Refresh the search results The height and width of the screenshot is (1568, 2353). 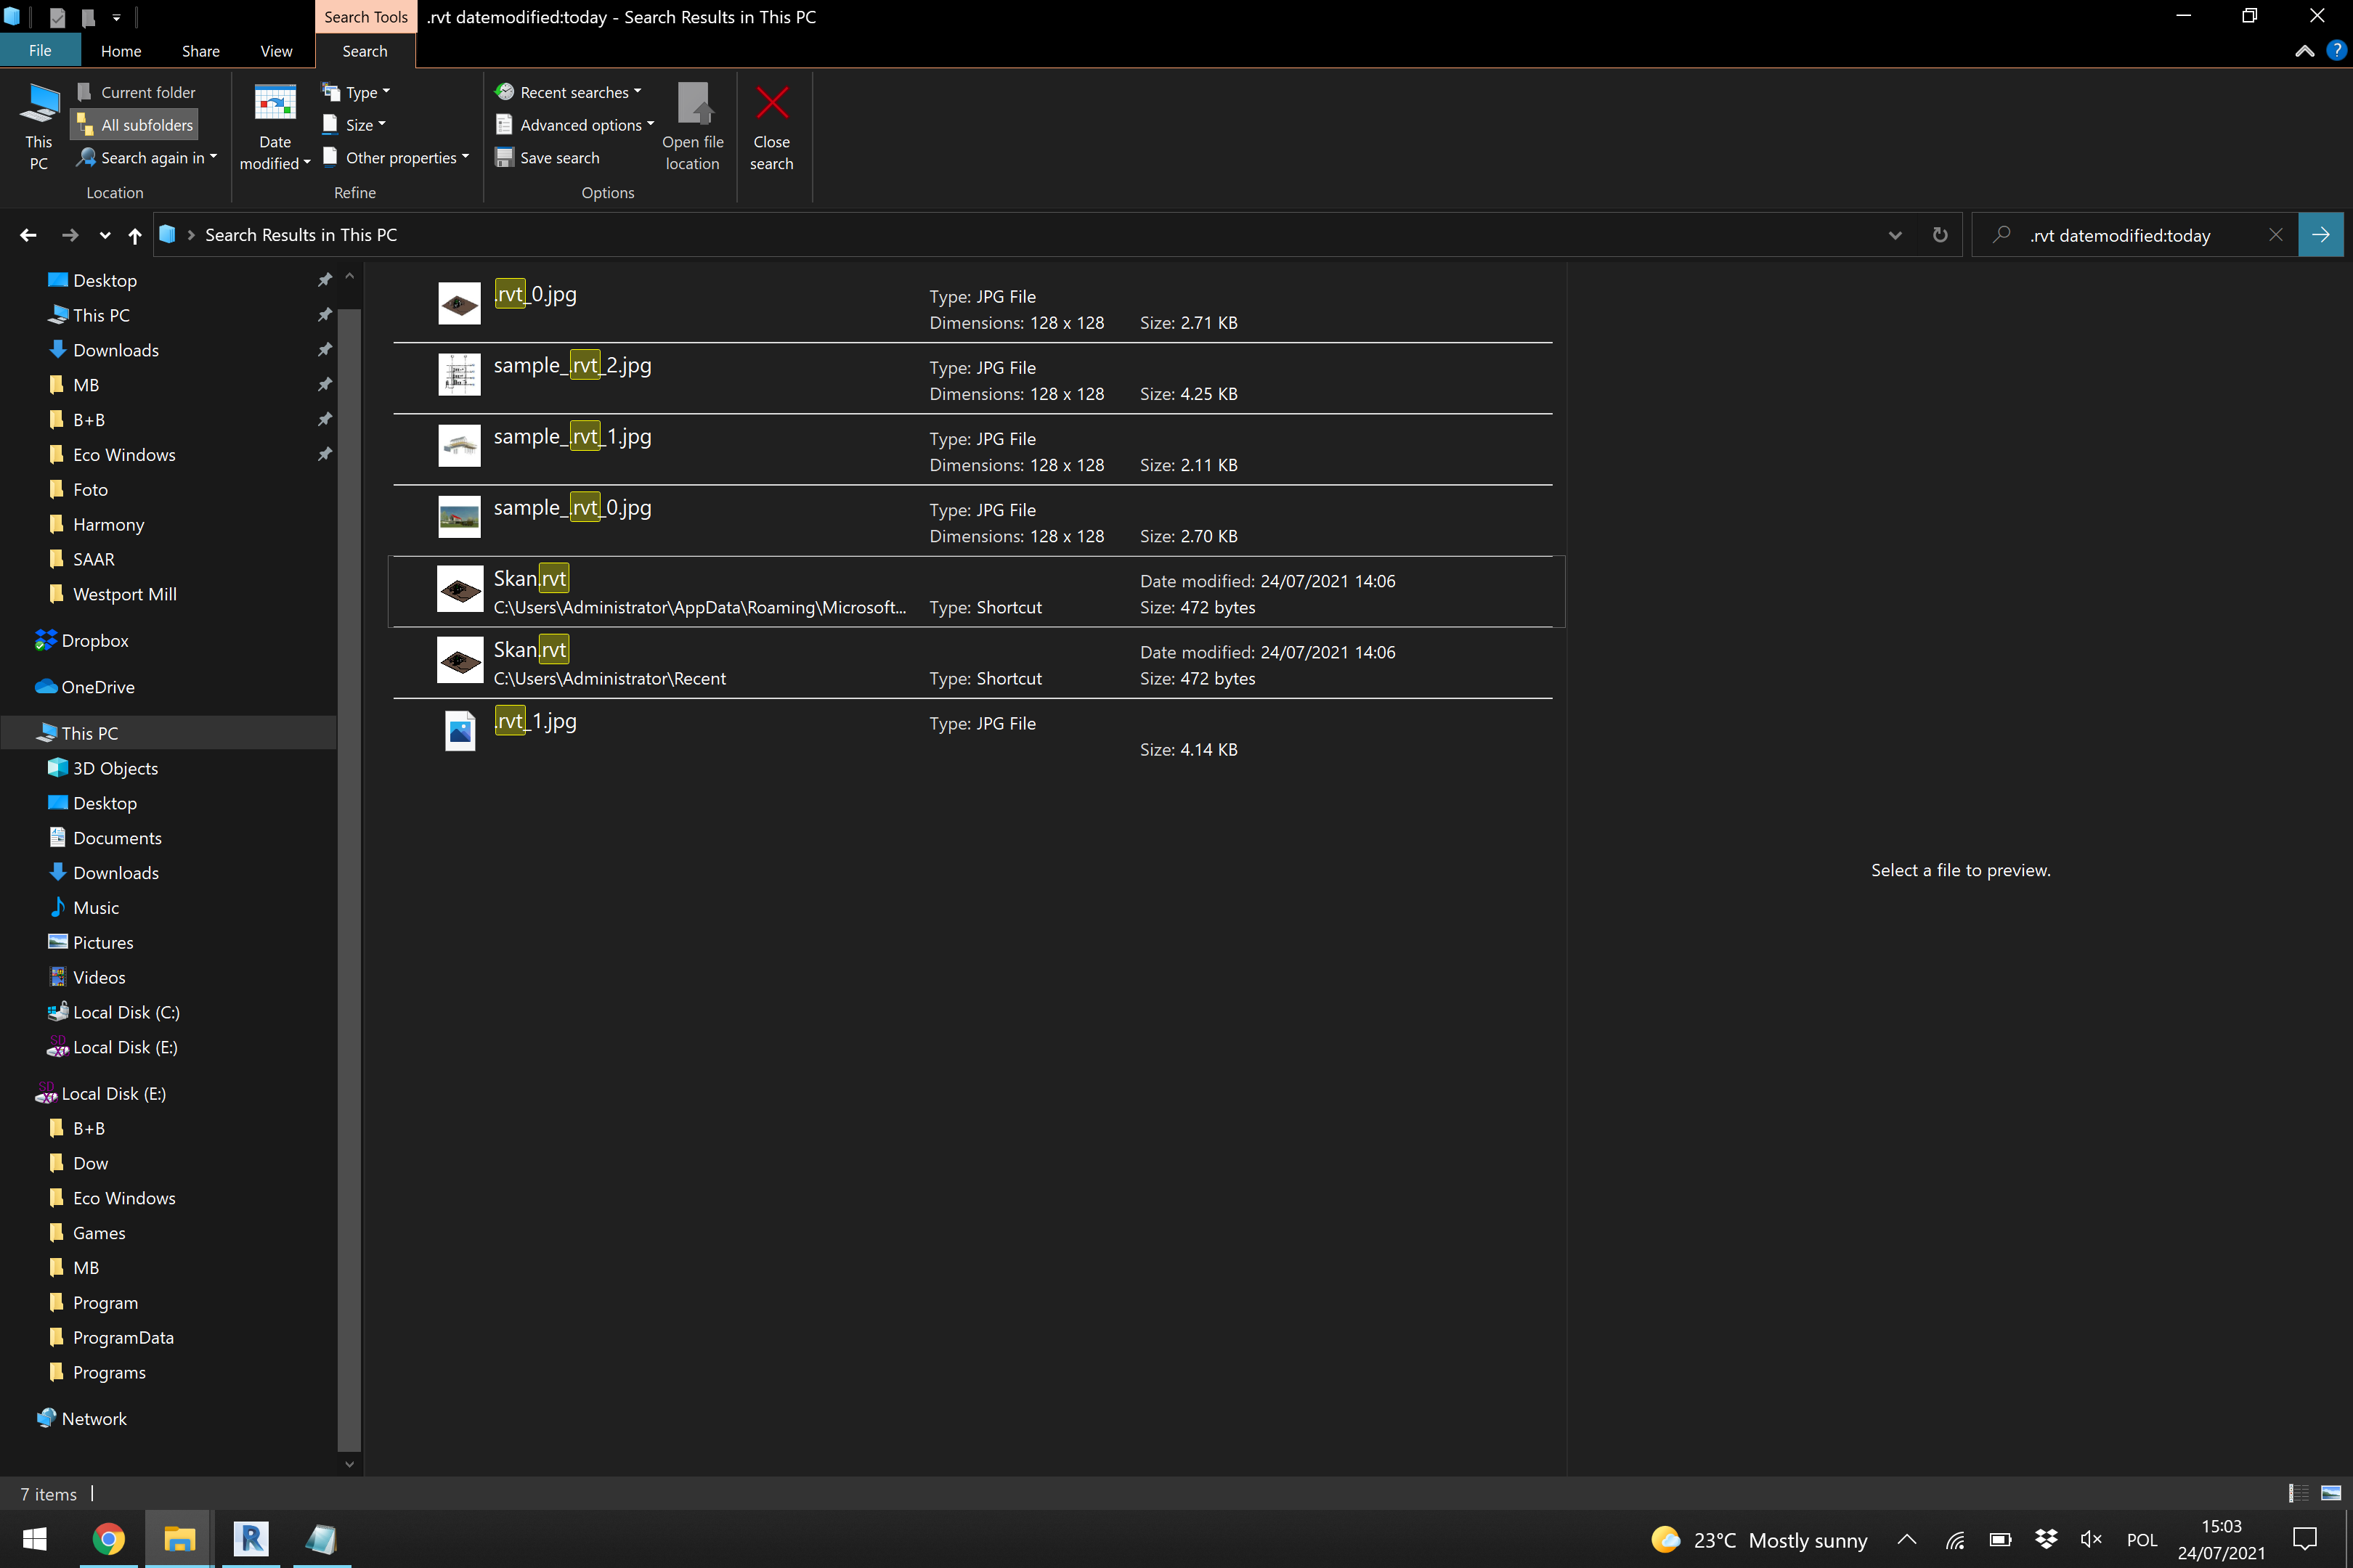pos(1940,234)
